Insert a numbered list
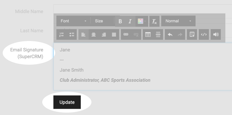 (x=62, y=34)
